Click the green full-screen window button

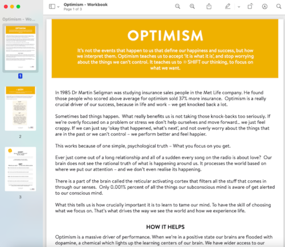[x=18, y=7]
